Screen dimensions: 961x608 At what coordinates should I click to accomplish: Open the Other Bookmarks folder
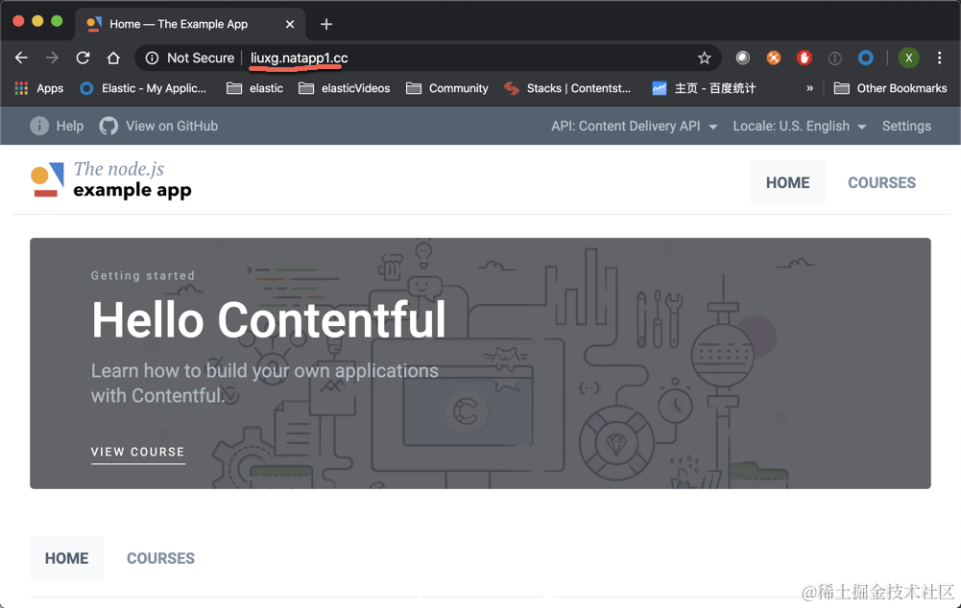891,88
